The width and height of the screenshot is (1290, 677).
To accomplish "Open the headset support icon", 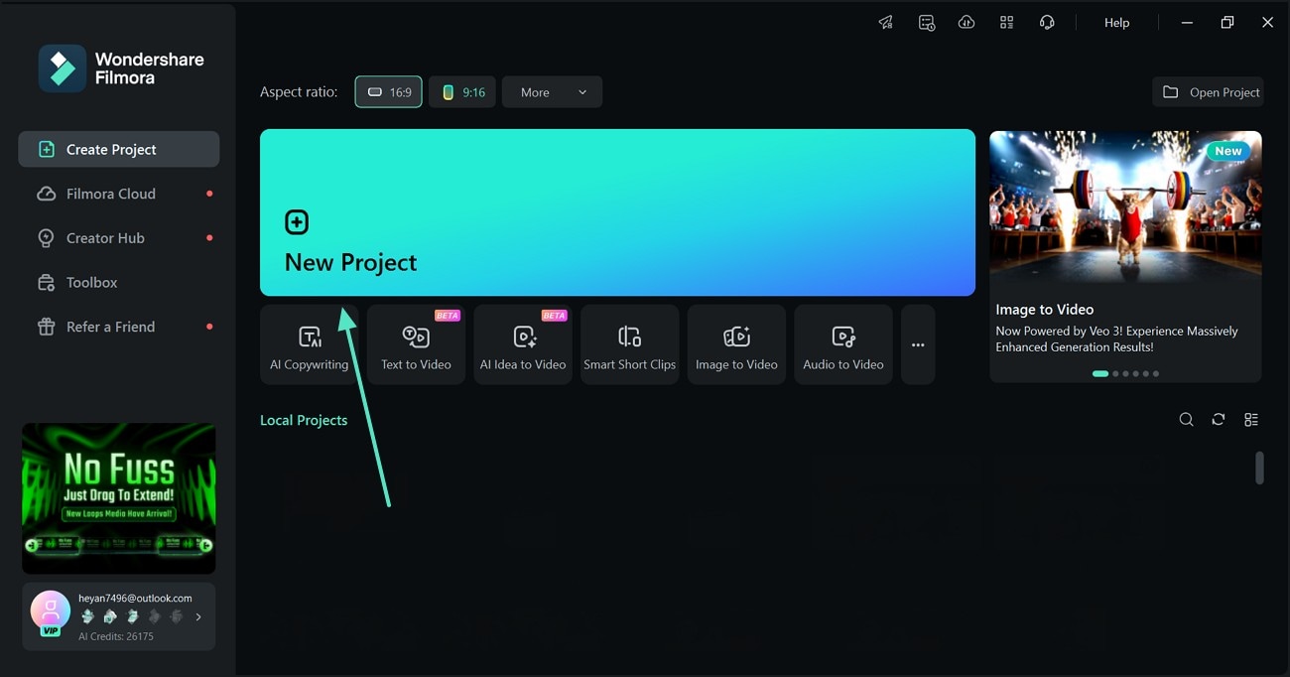I will (1047, 22).
